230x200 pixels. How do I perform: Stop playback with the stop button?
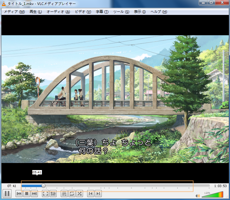(27, 194)
